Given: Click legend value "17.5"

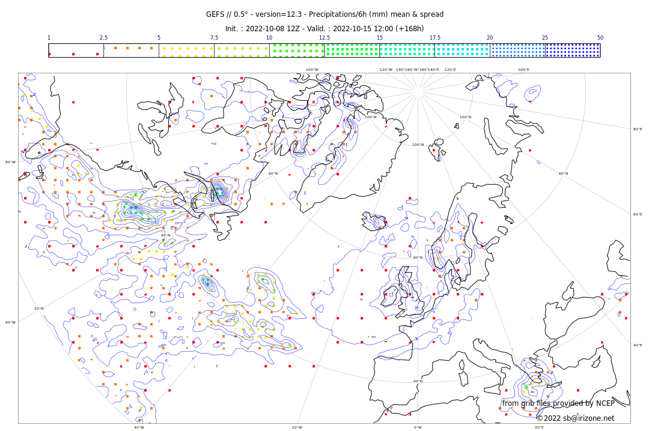Looking at the screenshot, I should pyautogui.click(x=435, y=38).
